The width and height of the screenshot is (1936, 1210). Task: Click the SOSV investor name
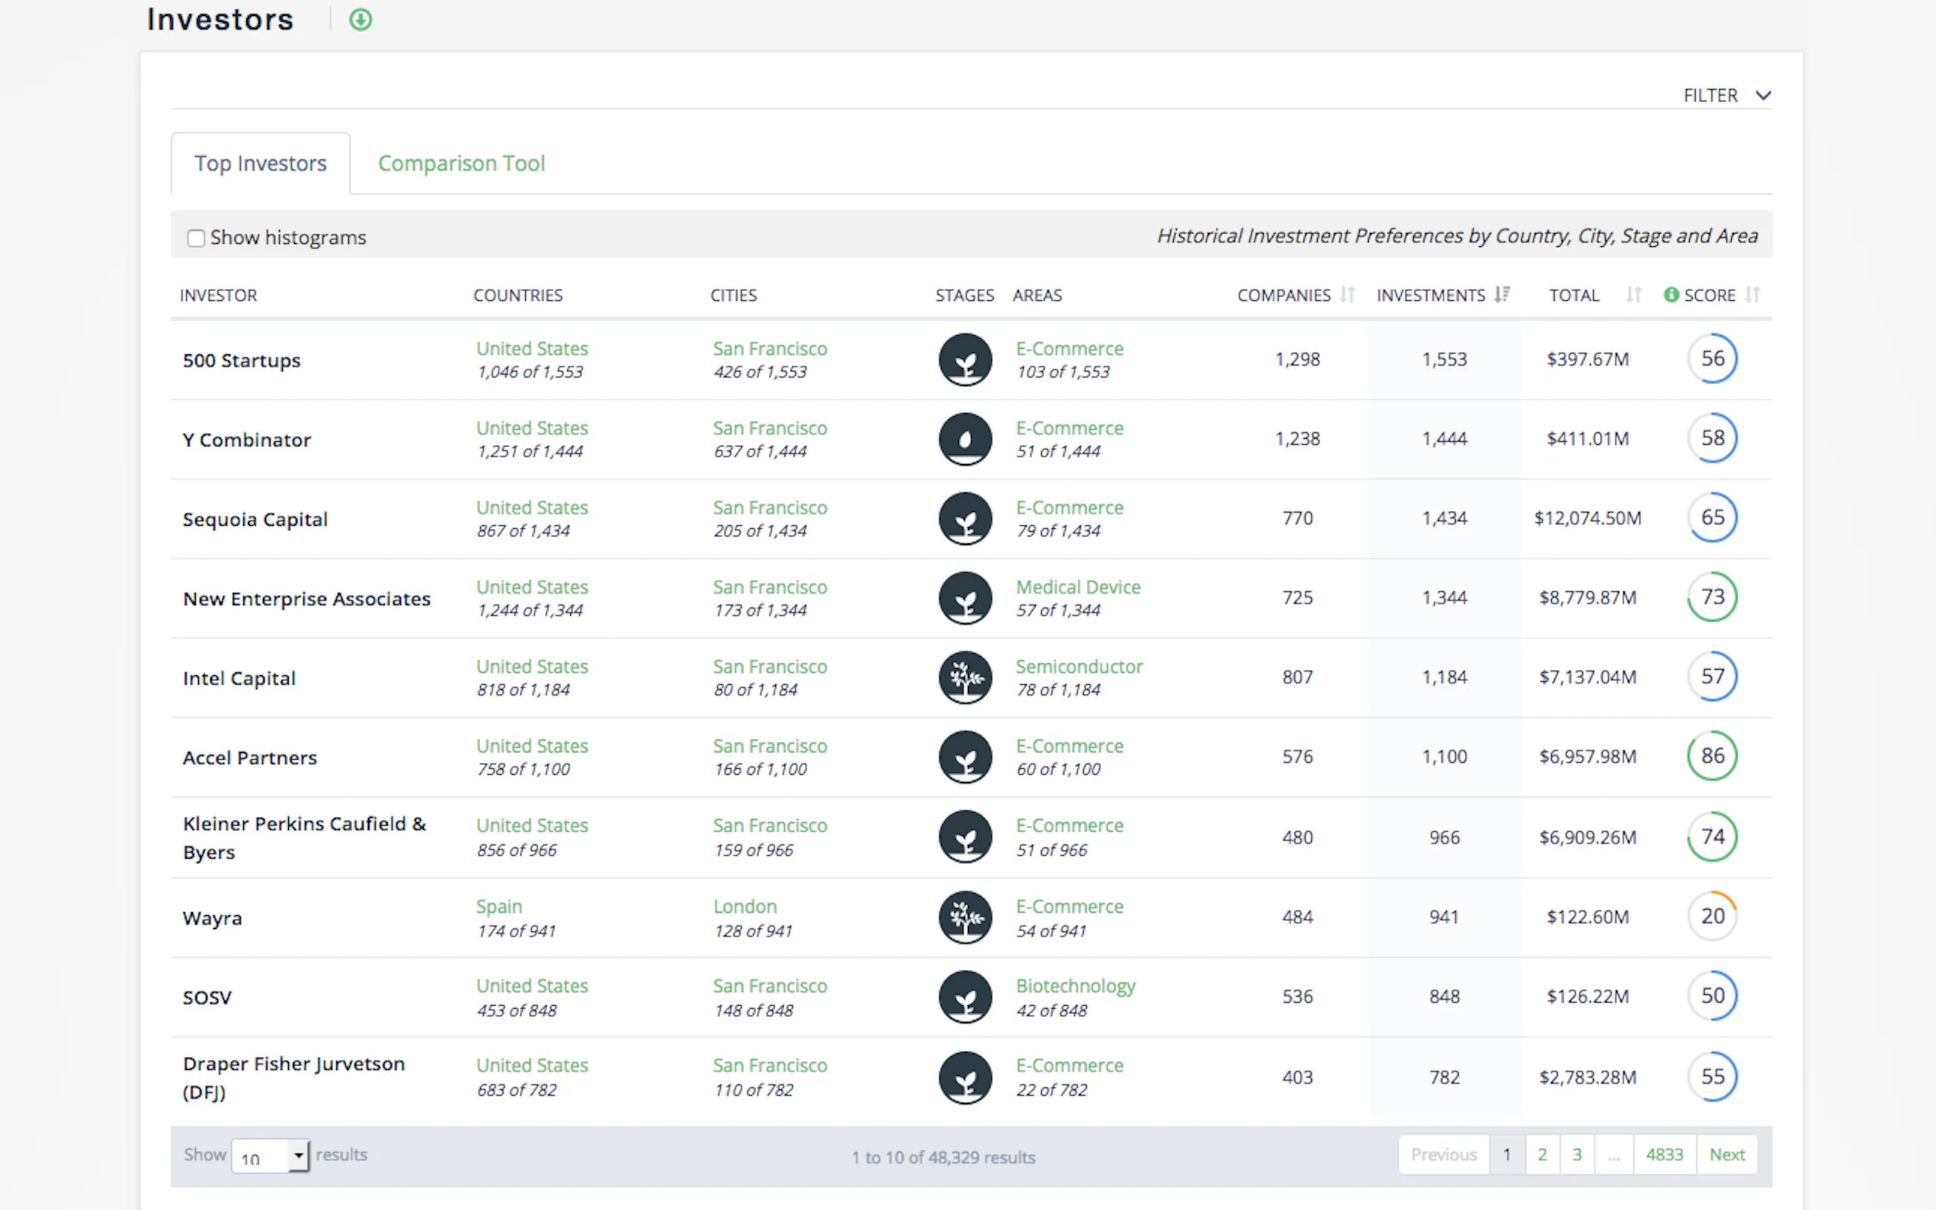[x=207, y=998]
